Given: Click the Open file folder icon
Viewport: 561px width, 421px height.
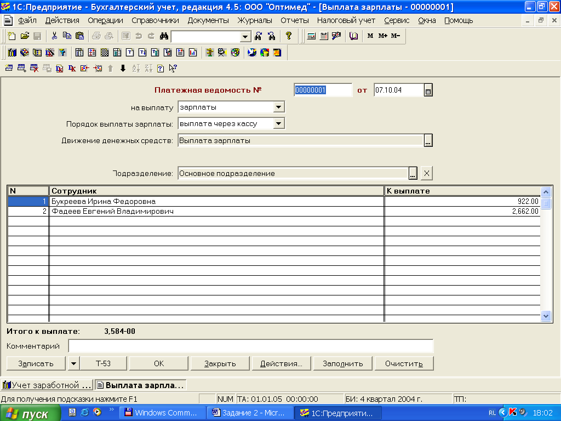Looking at the screenshot, I should point(25,36).
